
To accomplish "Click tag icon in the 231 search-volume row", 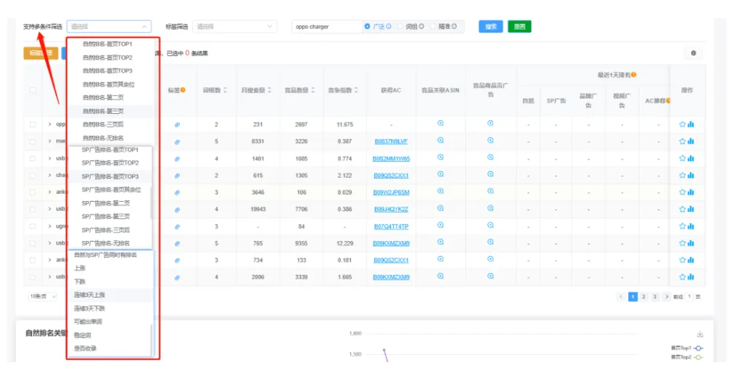I will point(178,125).
